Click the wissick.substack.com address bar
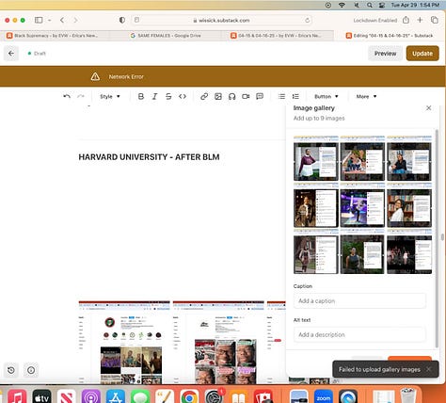This screenshot has width=446, height=403. [x=221, y=21]
